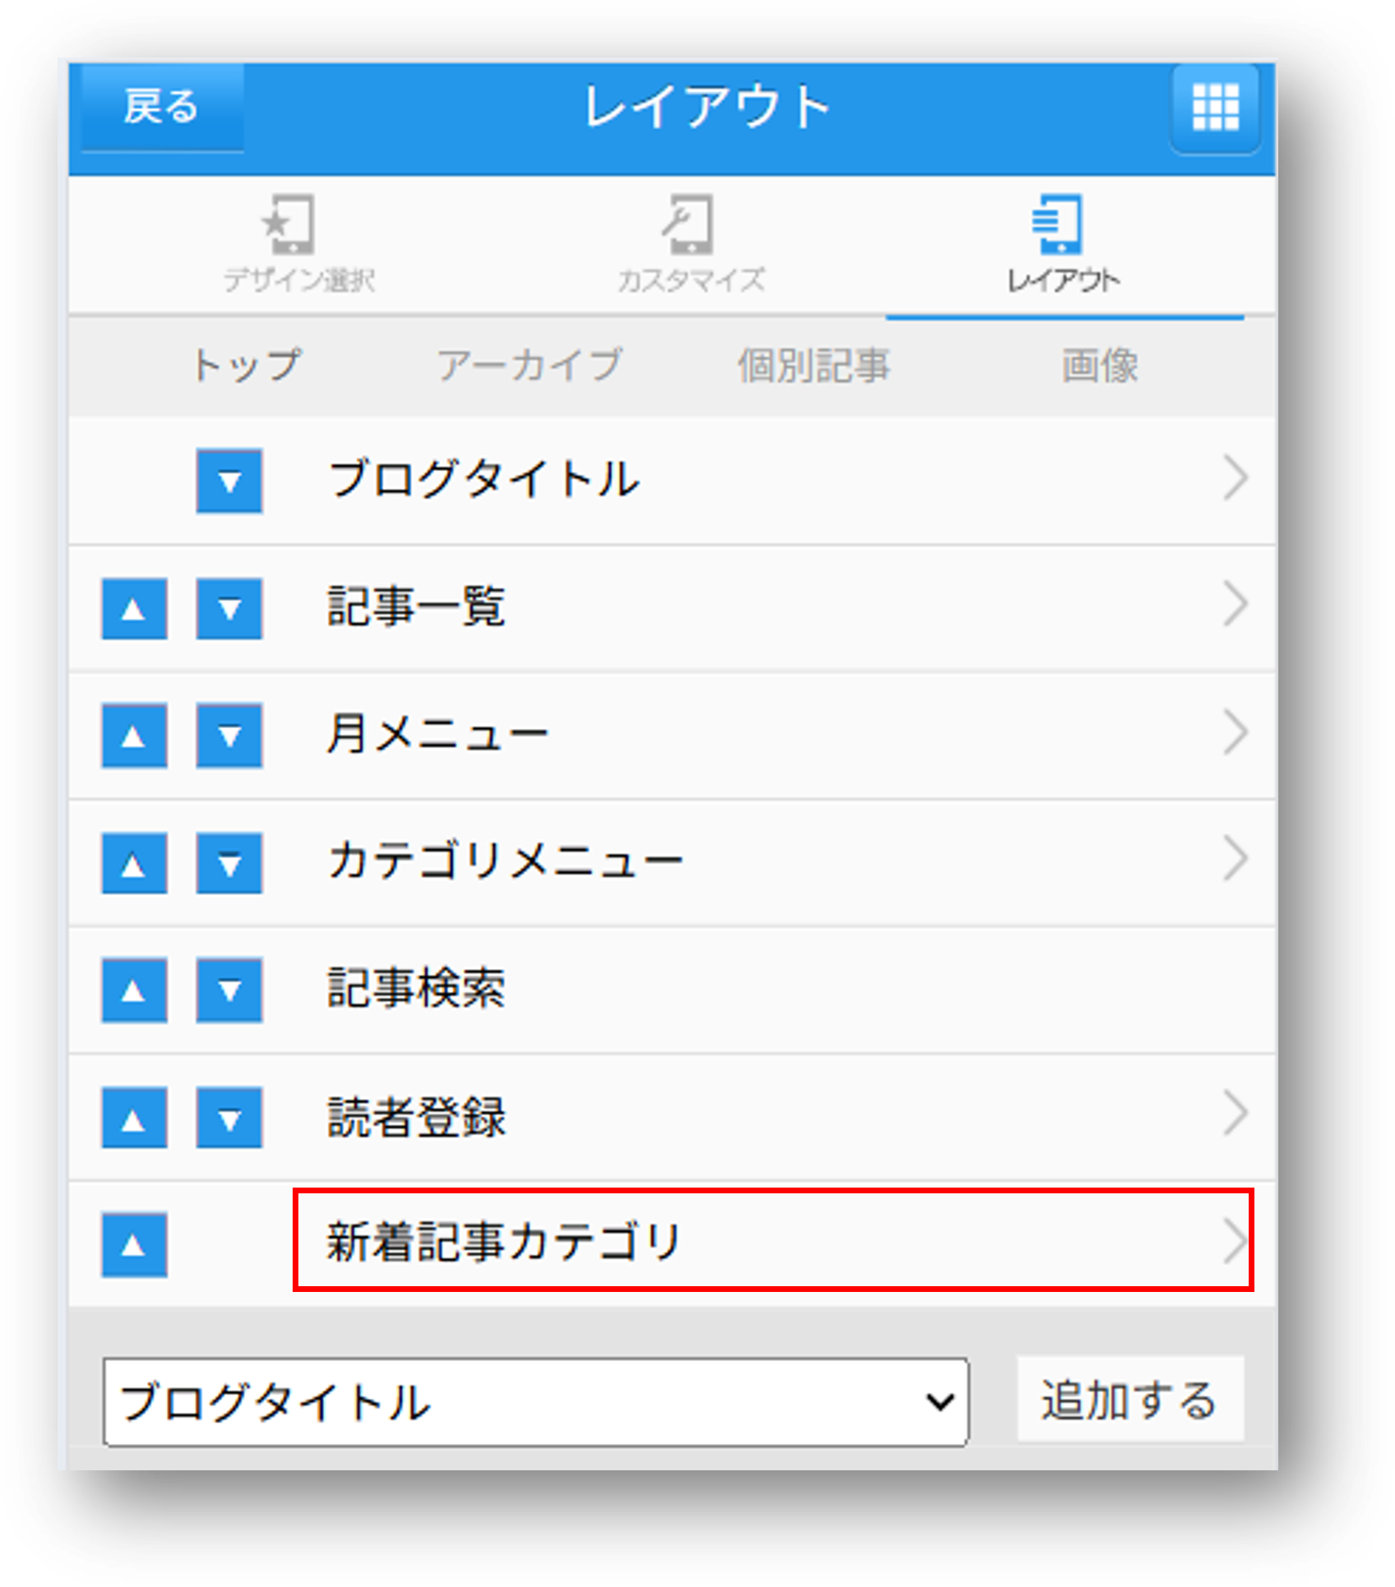Move カテゴリメニュー up with arrow
Screen dimensions: 1395x1587
(134, 863)
